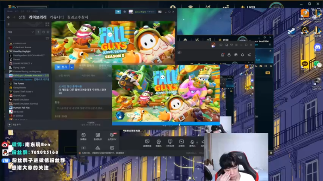
Task: Click the share icon in dark window
Action: (x=249, y=55)
